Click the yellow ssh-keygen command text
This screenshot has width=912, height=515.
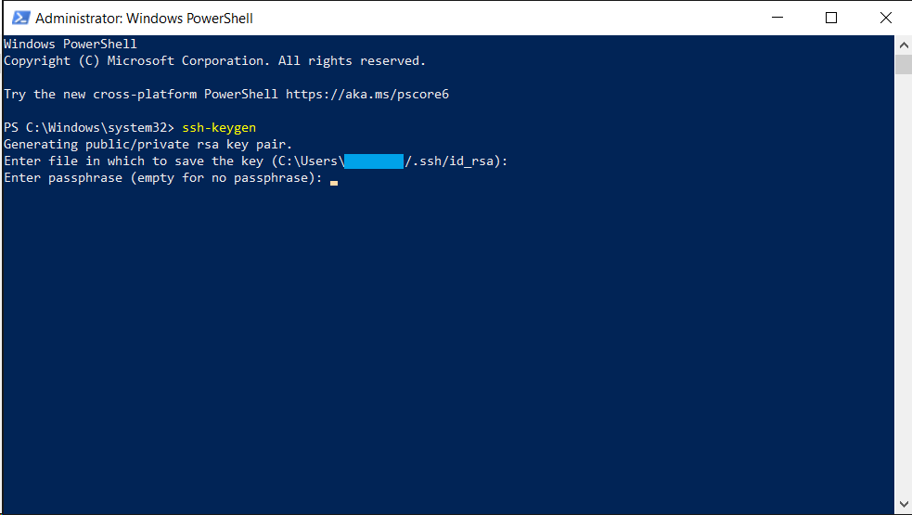pyautogui.click(x=219, y=128)
